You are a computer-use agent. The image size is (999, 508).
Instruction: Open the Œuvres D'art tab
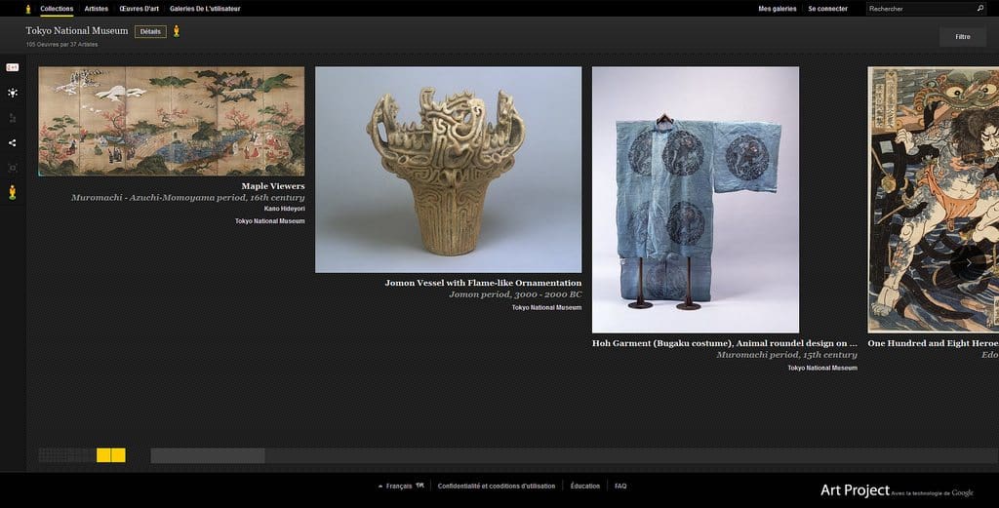tap(139, 9)
